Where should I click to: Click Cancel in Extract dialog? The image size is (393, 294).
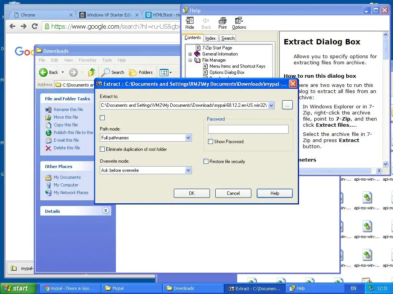(x=233, y=193)
